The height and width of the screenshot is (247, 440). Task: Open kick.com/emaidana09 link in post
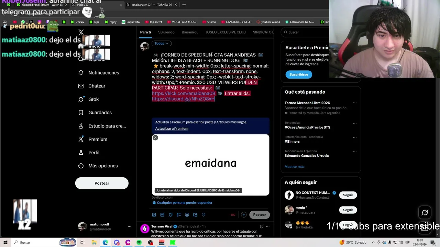[x=184, y=93]
